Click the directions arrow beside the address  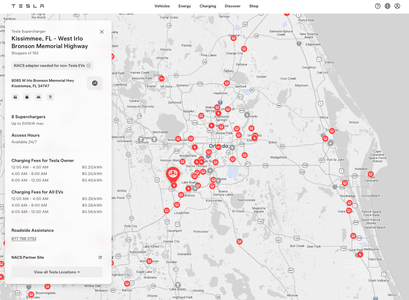[95, 83]
